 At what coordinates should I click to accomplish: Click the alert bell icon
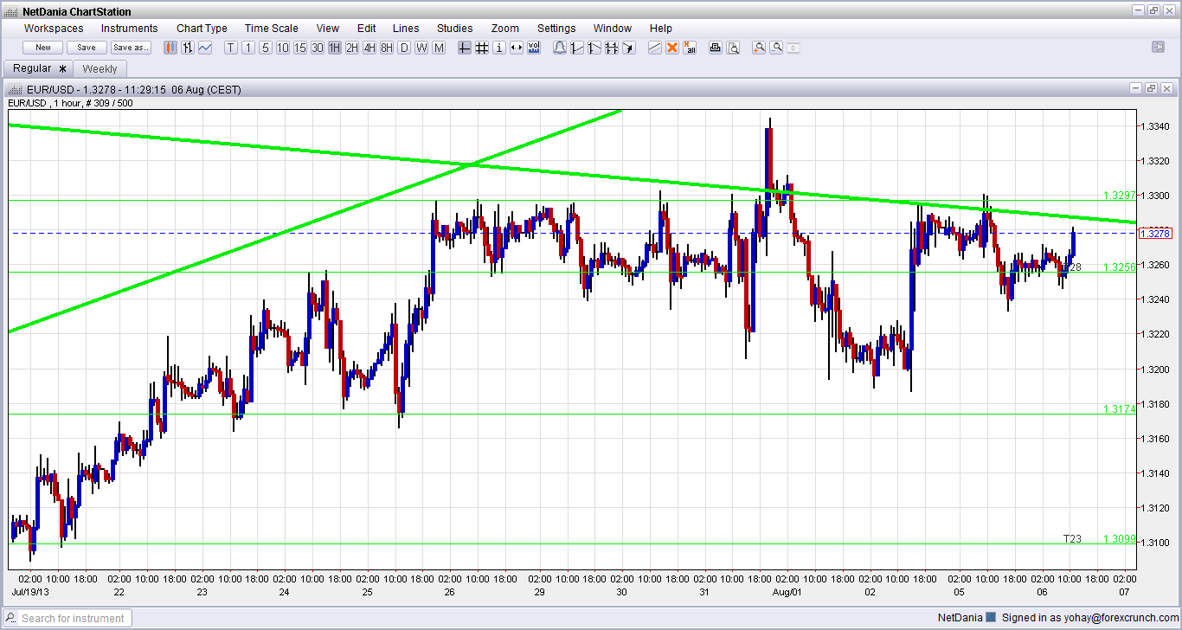click(560, 48)
